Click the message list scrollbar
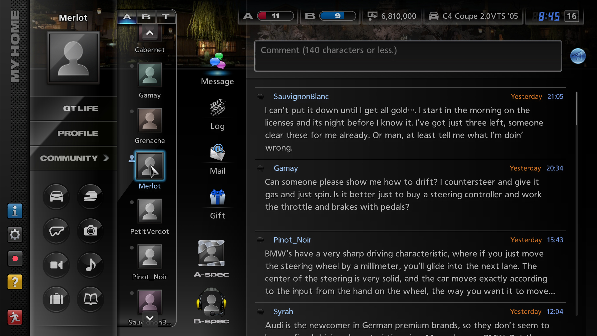The height and width of the screenshot is (336, 597). 576,109
